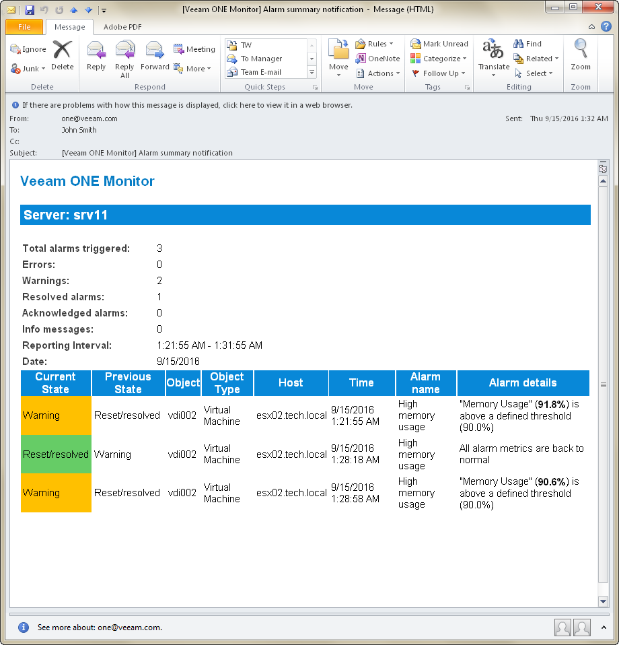The width and height of the screenshot is (619, 645).
Task: Open the Customize Quick Access Toolbar dropdown
Action: pyautogui.click(x=104, y=10)
